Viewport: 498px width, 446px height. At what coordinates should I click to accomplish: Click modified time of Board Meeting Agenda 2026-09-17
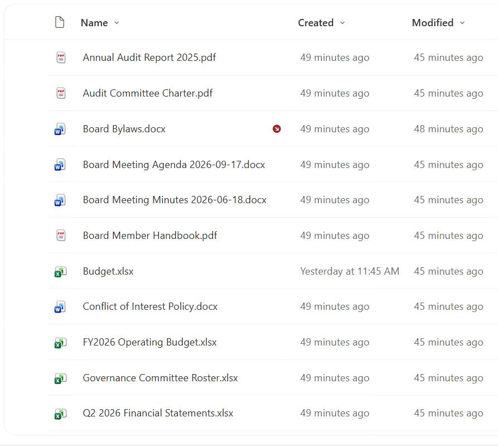click(448, 165)
